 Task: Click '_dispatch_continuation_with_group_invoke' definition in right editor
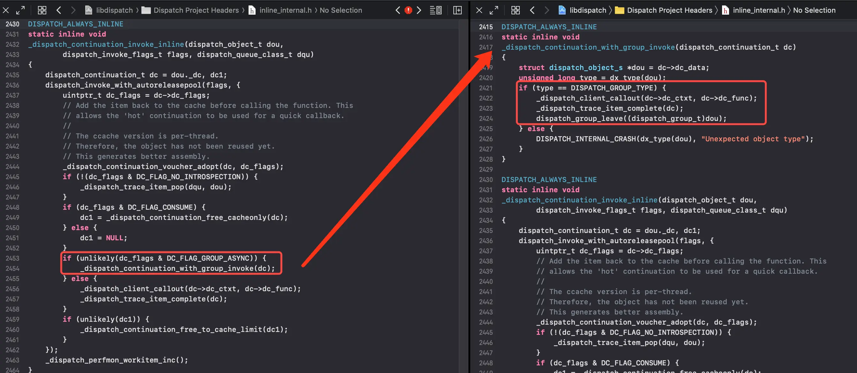pyautogui.click(x=588, y=47)
